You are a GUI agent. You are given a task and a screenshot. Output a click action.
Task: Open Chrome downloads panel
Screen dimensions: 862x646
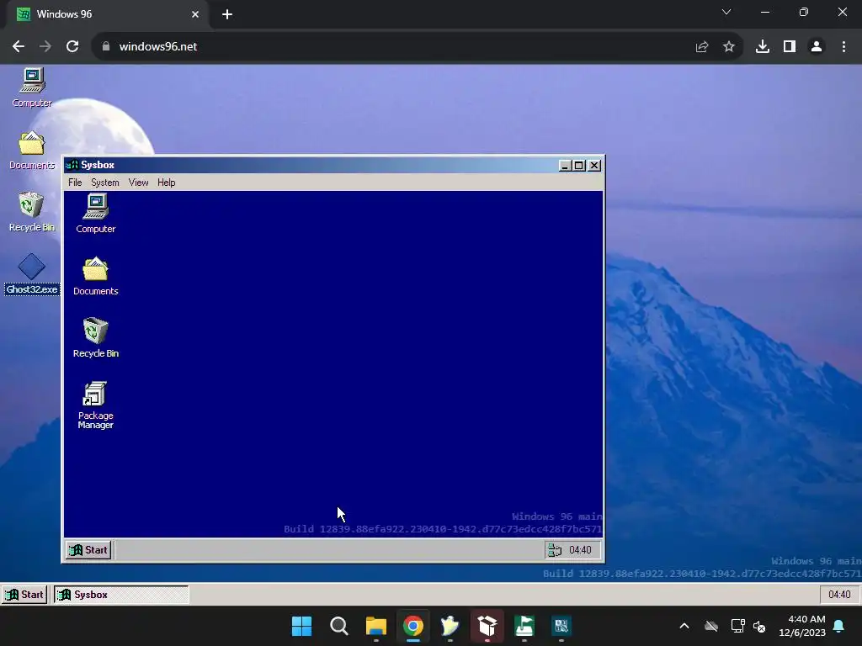click(763, 47)
